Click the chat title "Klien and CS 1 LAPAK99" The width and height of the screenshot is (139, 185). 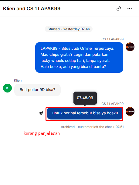[x=32, y=8]
